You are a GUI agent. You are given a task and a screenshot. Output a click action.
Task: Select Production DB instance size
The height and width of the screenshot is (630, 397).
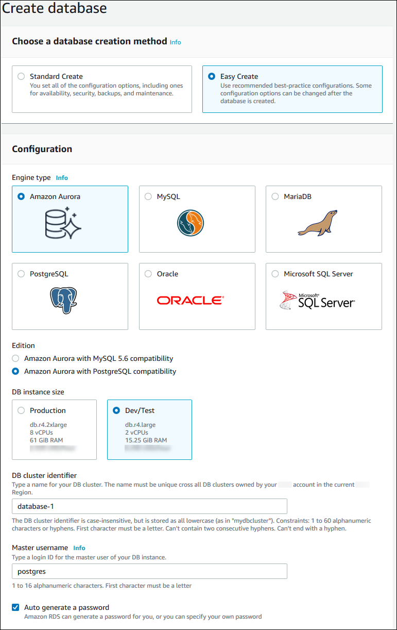(21, 410)
